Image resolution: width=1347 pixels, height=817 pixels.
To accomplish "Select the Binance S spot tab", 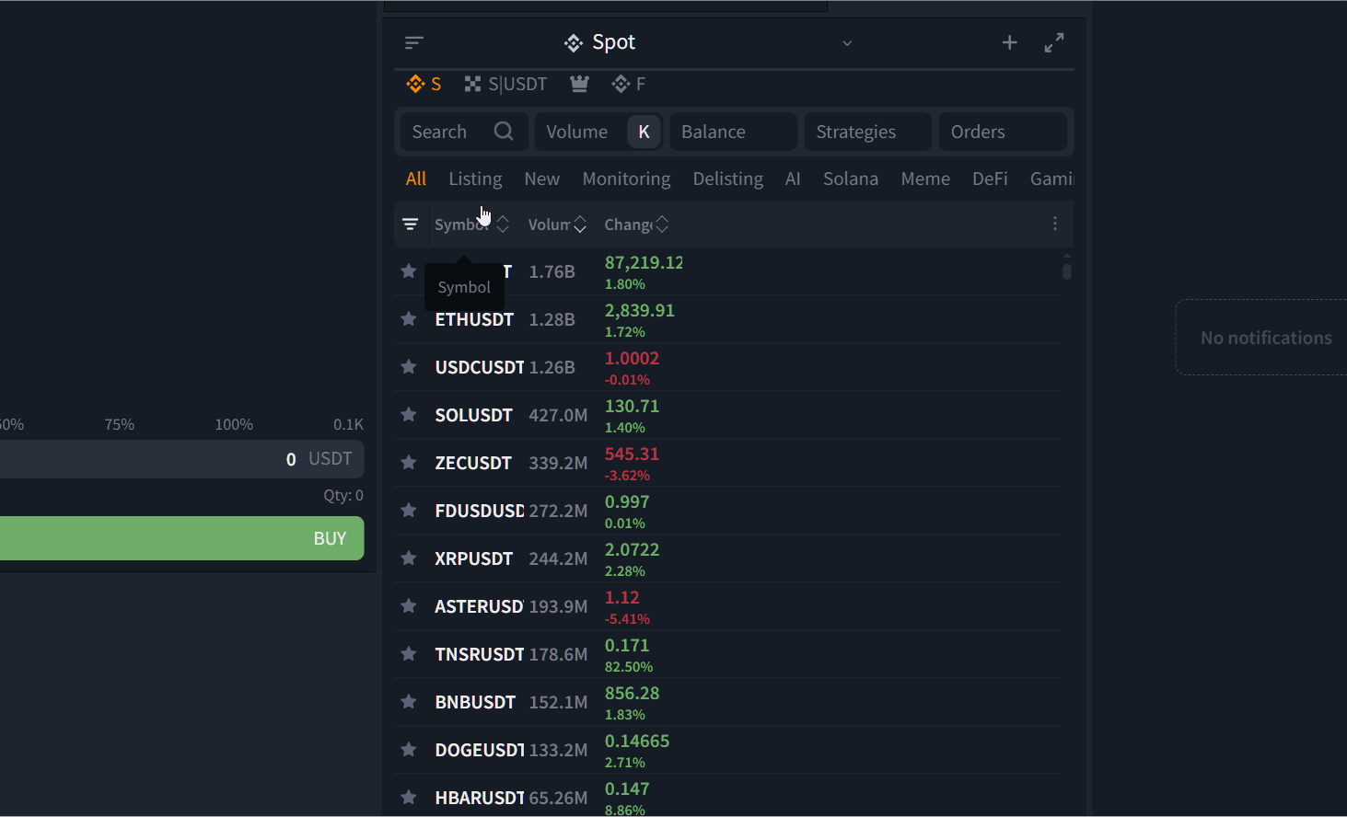I will (x=424, y=84).
